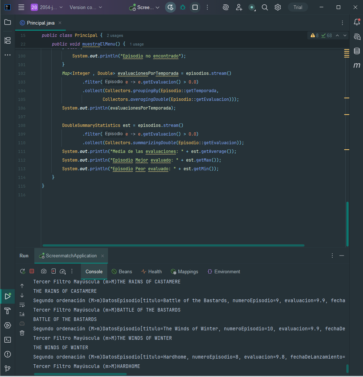Open AI chat tool window on right

(x=357, y=37)
